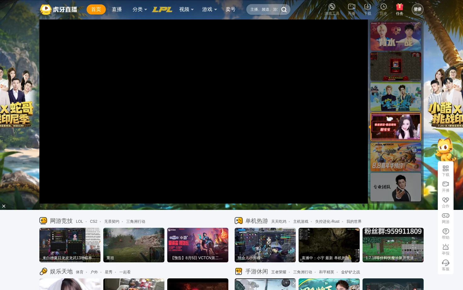Open the 重坦 stream card
The image size is (463, 290).
click(134, 245)
